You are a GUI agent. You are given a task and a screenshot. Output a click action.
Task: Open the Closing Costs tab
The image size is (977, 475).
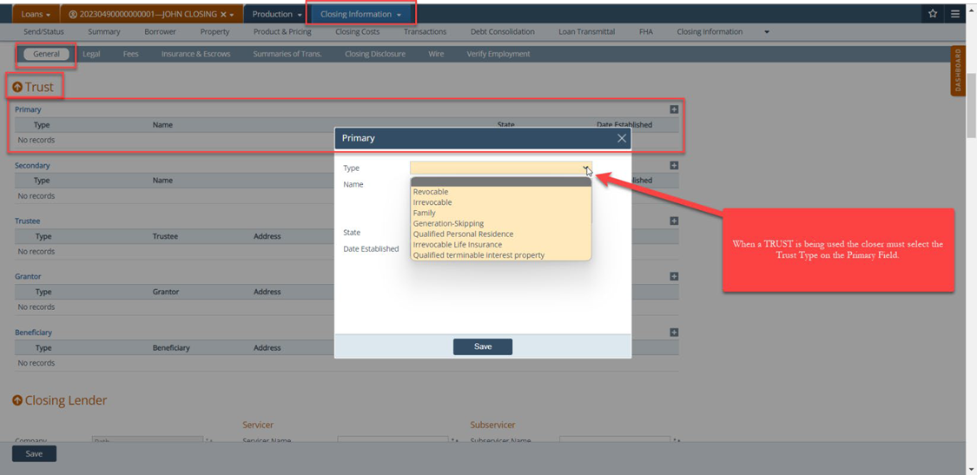[357, 32]
